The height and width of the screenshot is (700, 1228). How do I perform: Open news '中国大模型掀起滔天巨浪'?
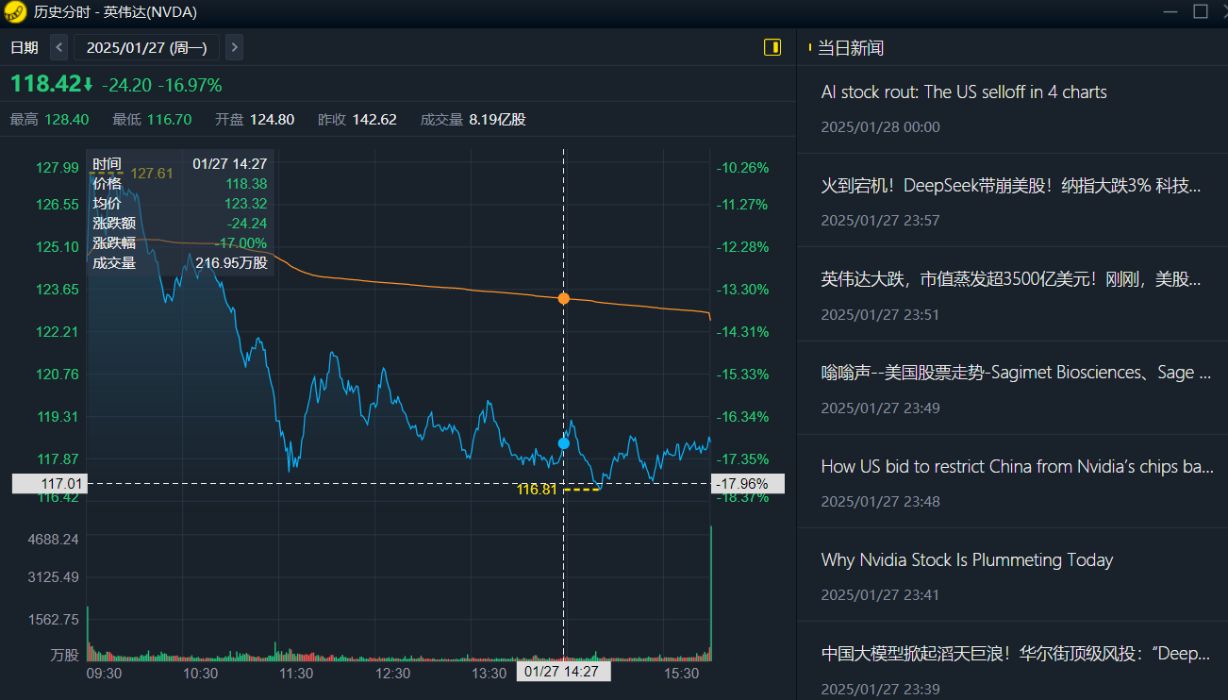pyautogui.click(x=1016, y=653)
